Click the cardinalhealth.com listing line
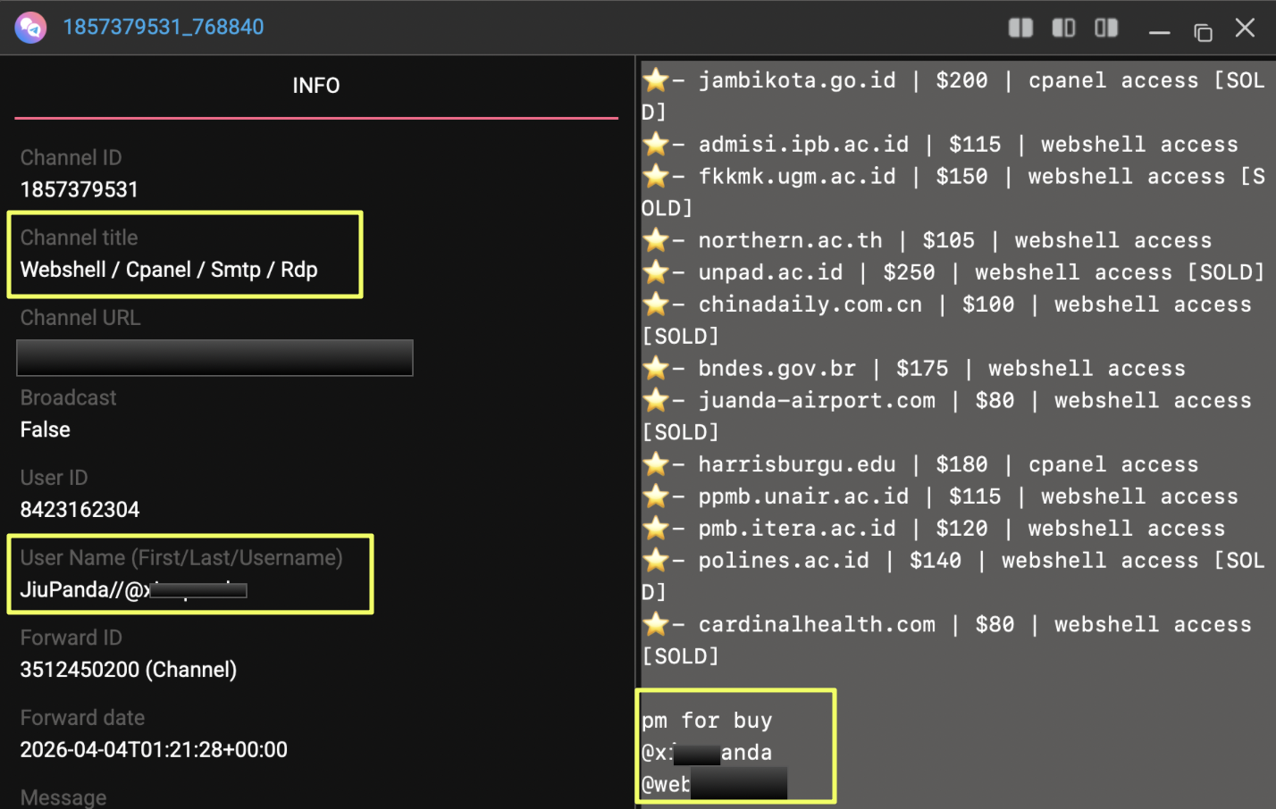The height and width of the screenshot is (809, 1276). (x=947, y=640)
